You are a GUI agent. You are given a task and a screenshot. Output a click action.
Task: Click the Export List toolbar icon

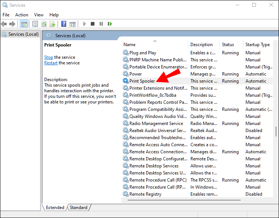pyautogui.click(x=52, y=24)
